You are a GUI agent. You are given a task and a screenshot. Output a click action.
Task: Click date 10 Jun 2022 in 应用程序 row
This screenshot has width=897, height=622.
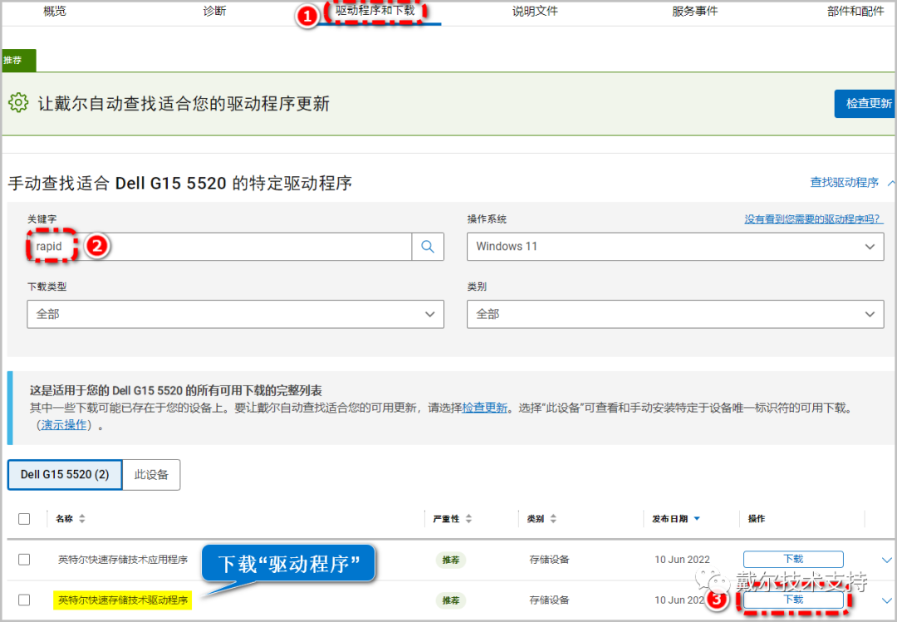point(682,560)
